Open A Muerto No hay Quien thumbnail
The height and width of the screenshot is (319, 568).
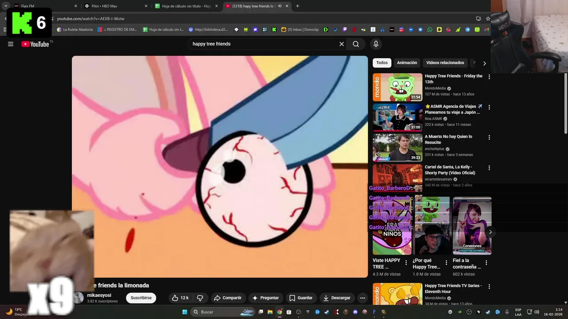tap(398, 148)
